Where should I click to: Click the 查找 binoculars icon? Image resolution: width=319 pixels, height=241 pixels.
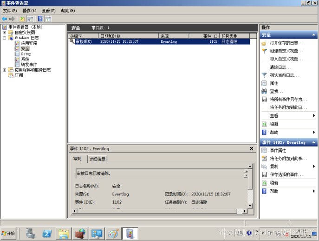(264, 91)
